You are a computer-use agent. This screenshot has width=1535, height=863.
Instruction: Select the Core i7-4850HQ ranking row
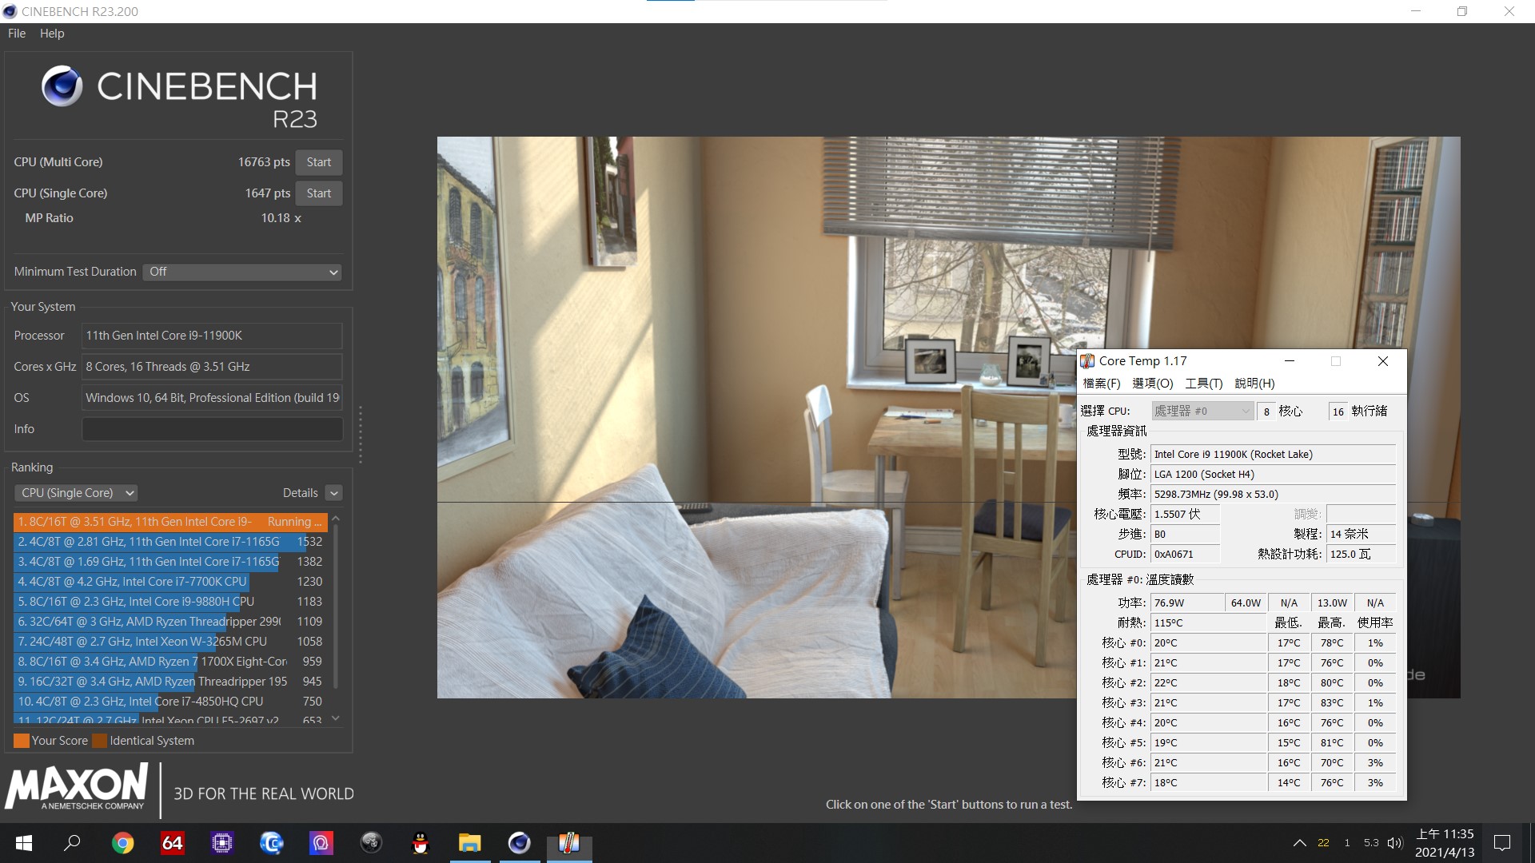[170, 702]
